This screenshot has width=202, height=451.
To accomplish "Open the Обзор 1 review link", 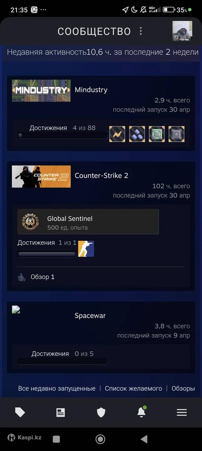I will (x=42, y=277).
